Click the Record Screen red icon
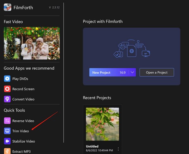The image size is (189, 154). pos(7,89)
